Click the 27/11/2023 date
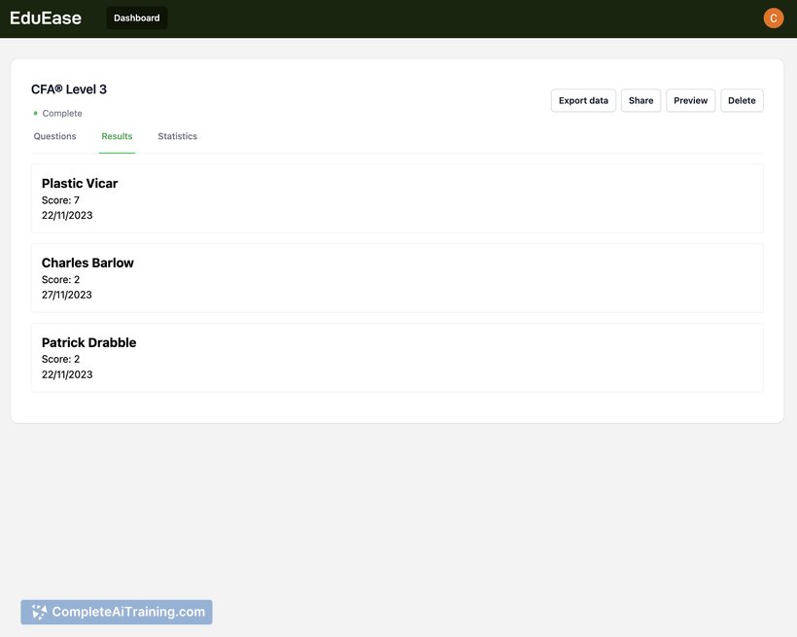The image size is (797, 637). [67, 295]
